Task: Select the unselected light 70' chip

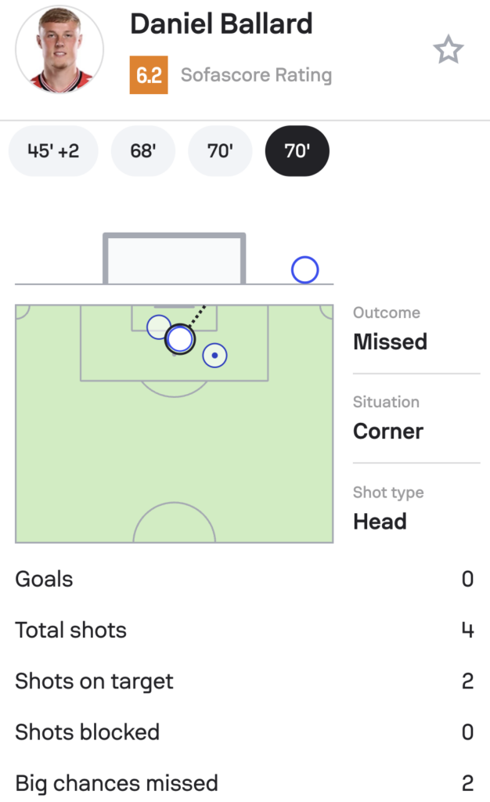Action: click(220, 151)
